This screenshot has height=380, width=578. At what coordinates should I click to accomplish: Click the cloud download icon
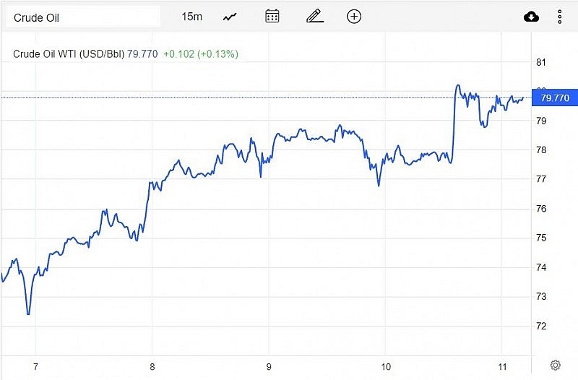(531, 17)
